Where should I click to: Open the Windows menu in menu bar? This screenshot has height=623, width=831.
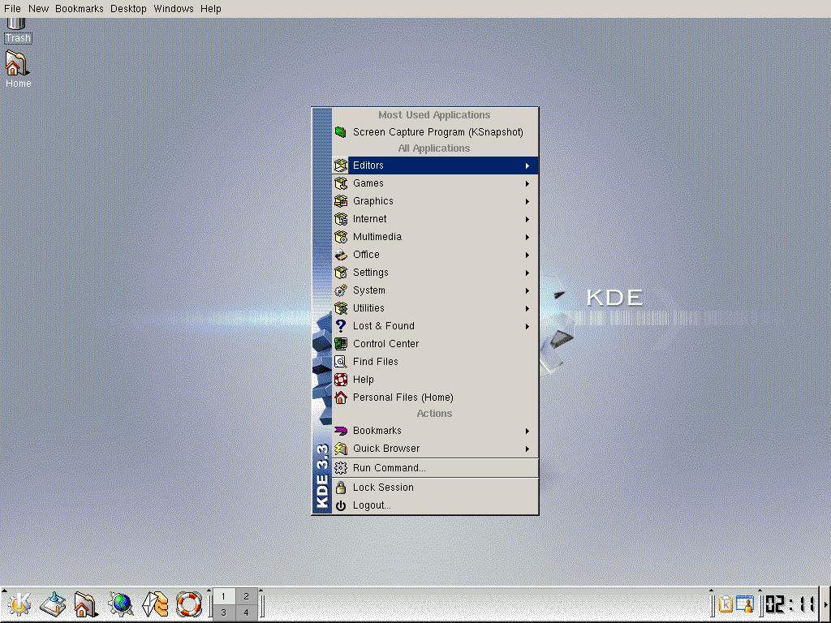(x=174, y=9)
